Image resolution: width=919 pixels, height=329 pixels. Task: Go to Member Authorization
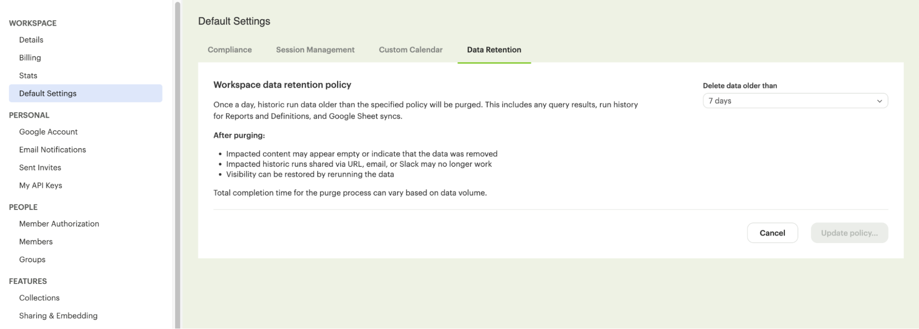tap(59, 224)
